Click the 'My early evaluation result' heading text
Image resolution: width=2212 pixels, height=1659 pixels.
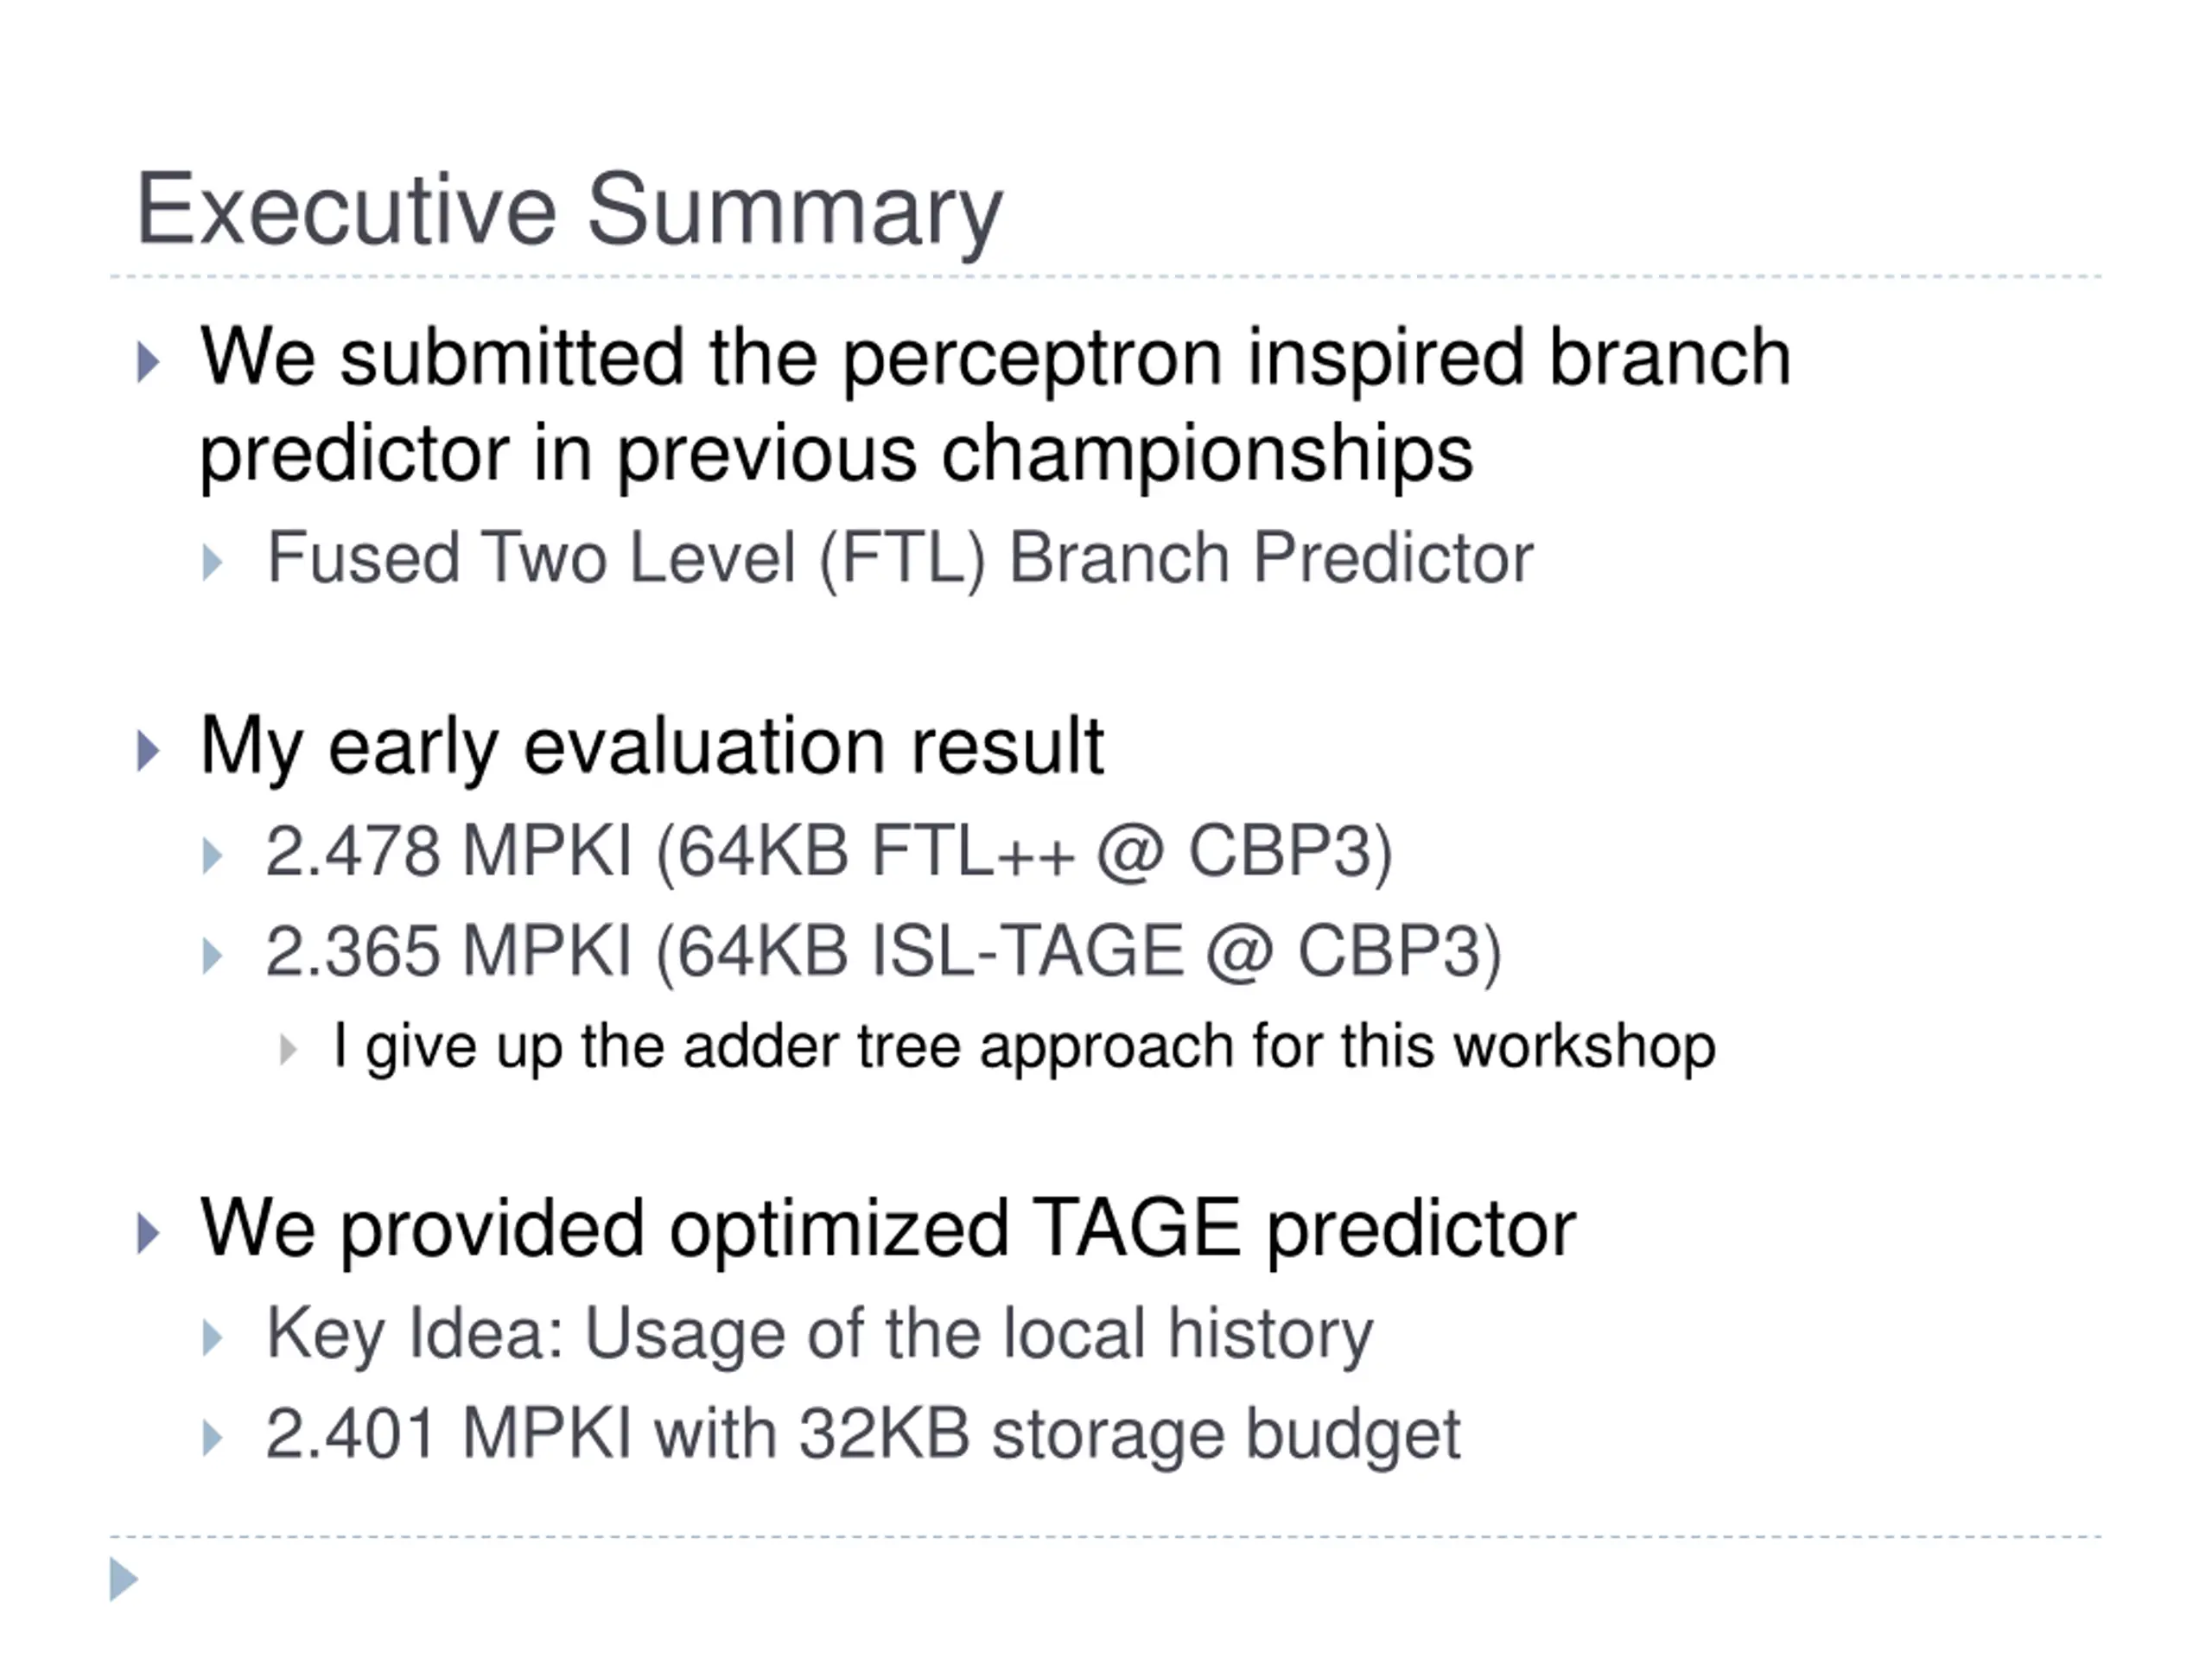click(x=652, y=746)
